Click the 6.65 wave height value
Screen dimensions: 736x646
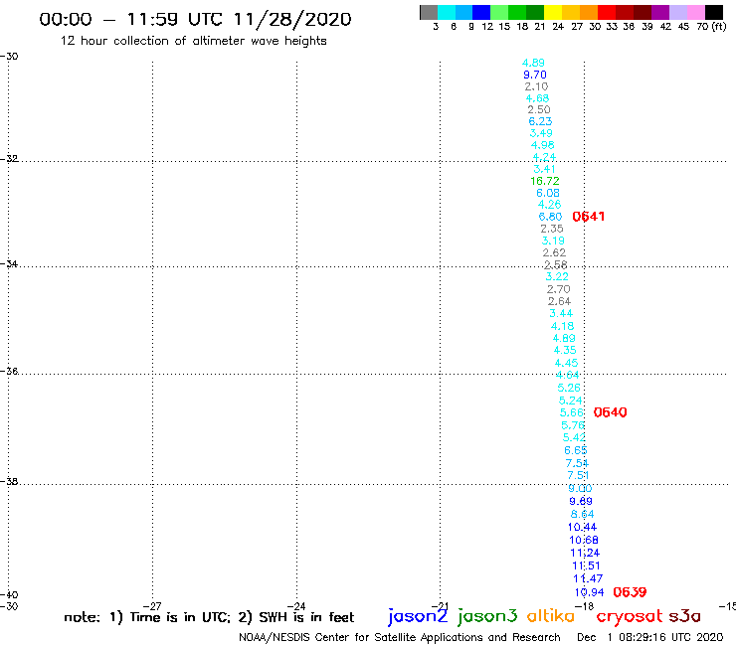tap(576, 450)
